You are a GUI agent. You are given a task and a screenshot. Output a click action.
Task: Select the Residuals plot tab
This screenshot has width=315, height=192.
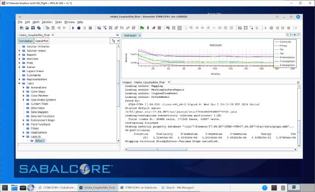(x=131, y=35)
